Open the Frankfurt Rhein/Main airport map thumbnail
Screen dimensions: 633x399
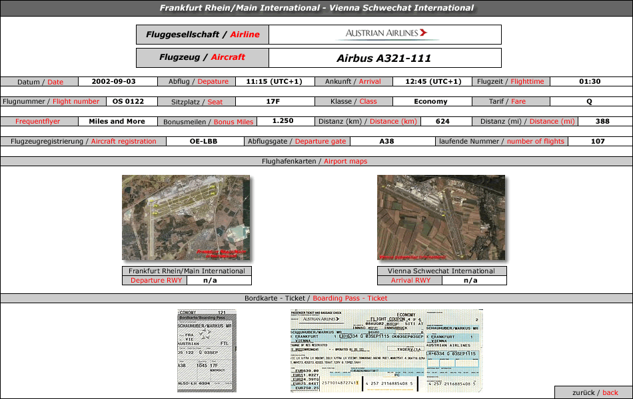click(186, 217)
